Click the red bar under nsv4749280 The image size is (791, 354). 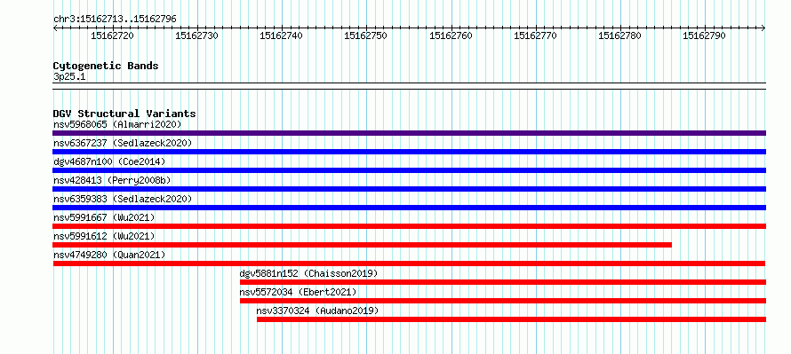coord(409,264)
